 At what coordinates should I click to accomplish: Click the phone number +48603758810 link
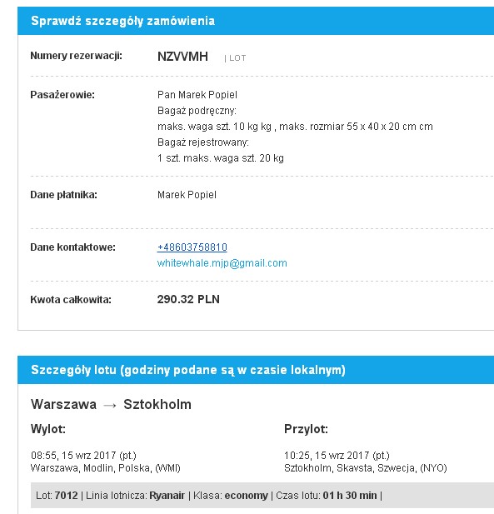[x=192, y=247]
